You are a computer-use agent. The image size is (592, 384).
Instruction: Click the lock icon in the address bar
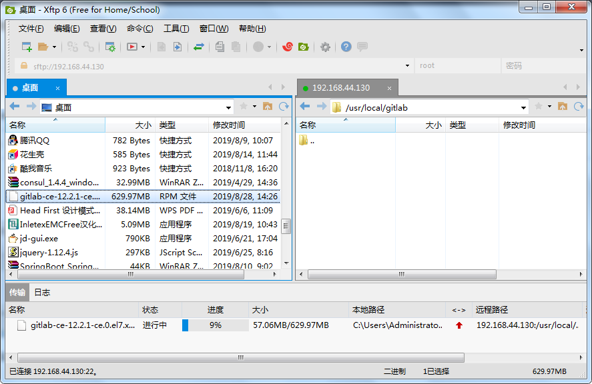tap(24, 65)
